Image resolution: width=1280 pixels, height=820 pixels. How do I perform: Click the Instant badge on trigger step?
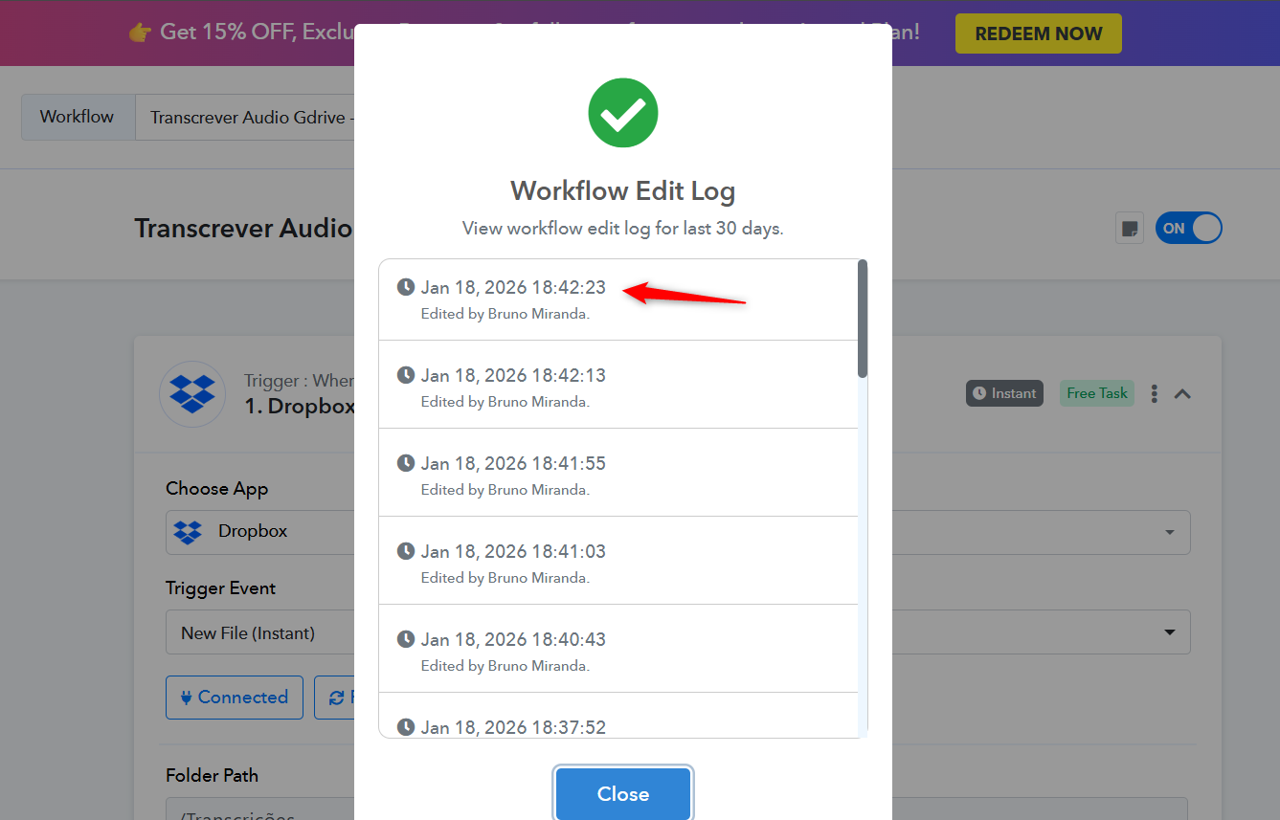point(1004,393)
